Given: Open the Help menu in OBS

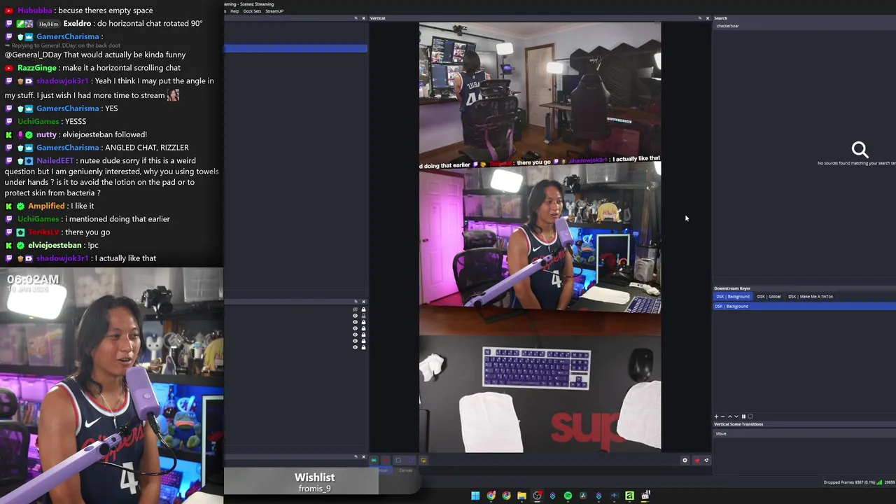Looking at the screenshot, I should (x=234, y=11).
